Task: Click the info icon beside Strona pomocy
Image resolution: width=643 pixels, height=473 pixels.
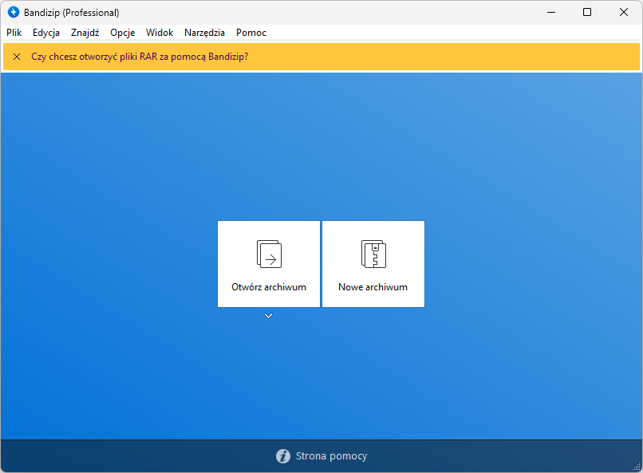Action: [283, 455]
